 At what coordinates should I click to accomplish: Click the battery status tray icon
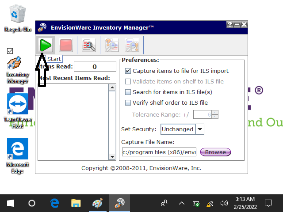click(196, 204)
